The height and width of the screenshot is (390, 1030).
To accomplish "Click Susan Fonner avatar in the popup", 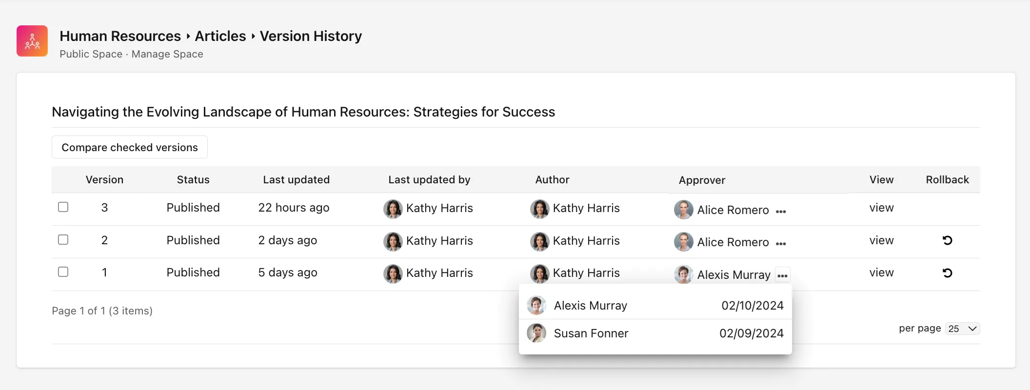I will point(536,333).
